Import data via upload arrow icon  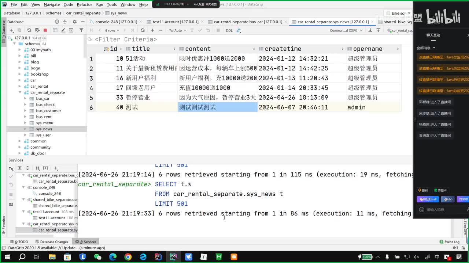(x=378, y=30)
